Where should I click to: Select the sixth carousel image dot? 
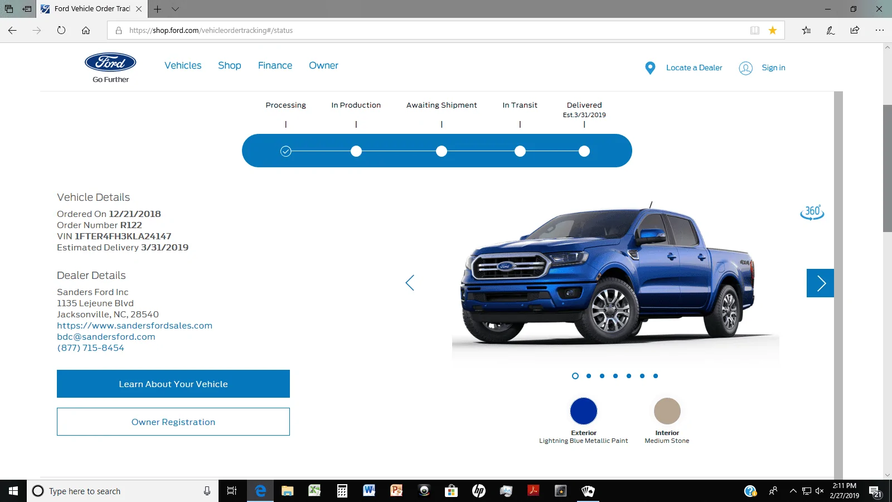pyautogui.click(x=642, y=376)
